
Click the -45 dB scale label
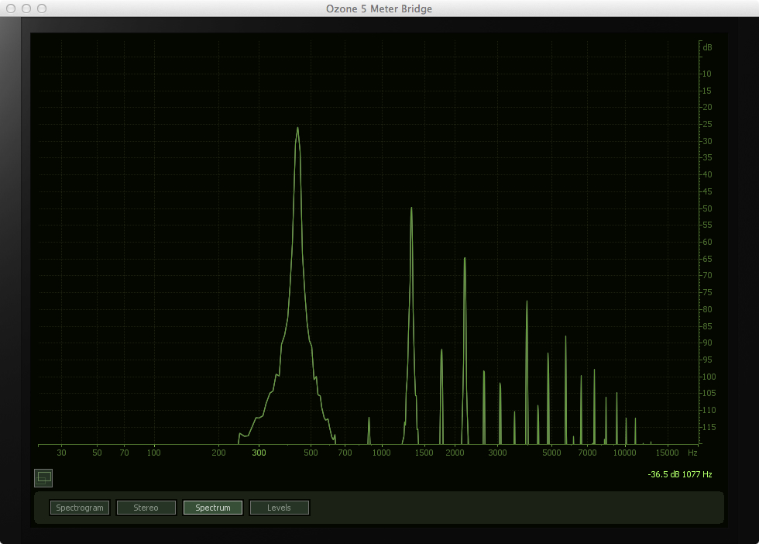coord(706,192)
